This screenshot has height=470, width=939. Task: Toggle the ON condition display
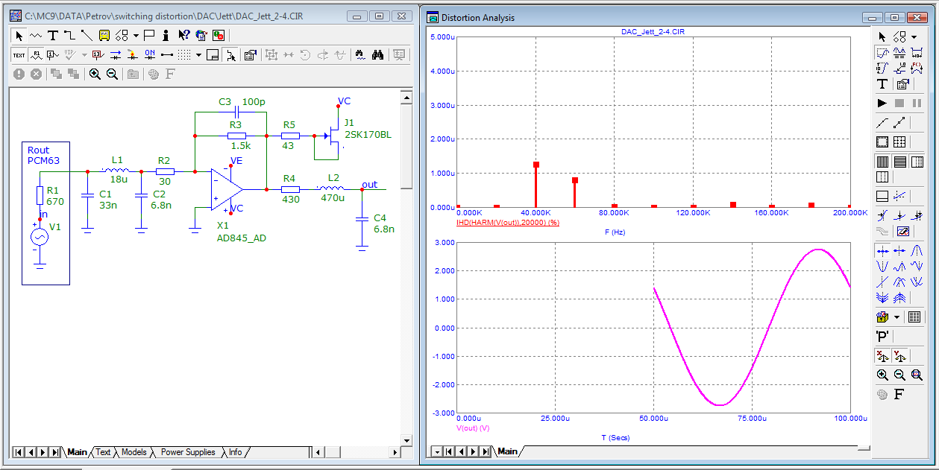click(x=149, y=54)
